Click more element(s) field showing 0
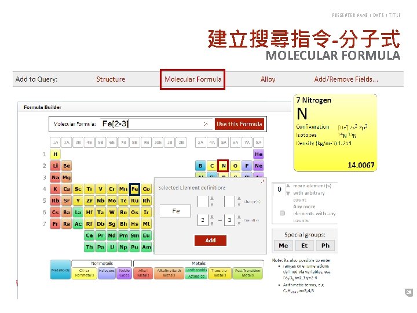417x313 pixels. pos(279,190)
